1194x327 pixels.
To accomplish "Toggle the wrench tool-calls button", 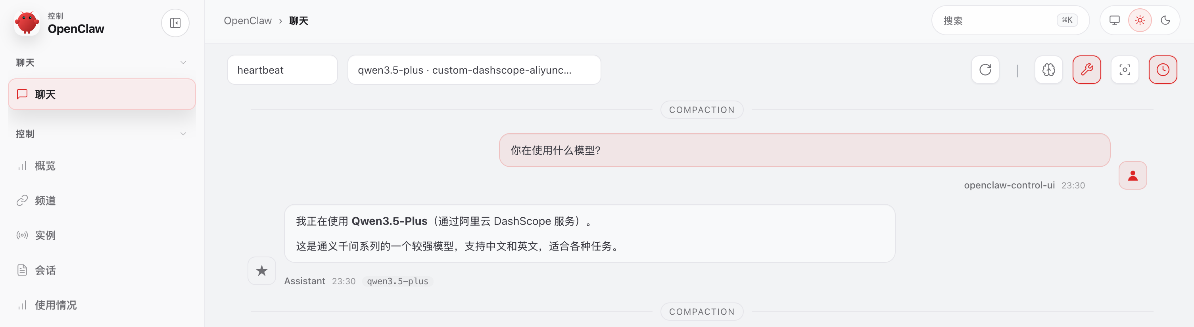I will tap(1087, 70).
